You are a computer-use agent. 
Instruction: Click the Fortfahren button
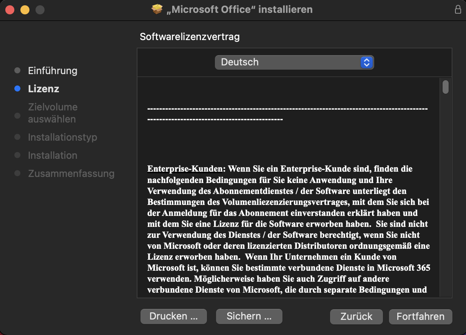tap(420, 316)
